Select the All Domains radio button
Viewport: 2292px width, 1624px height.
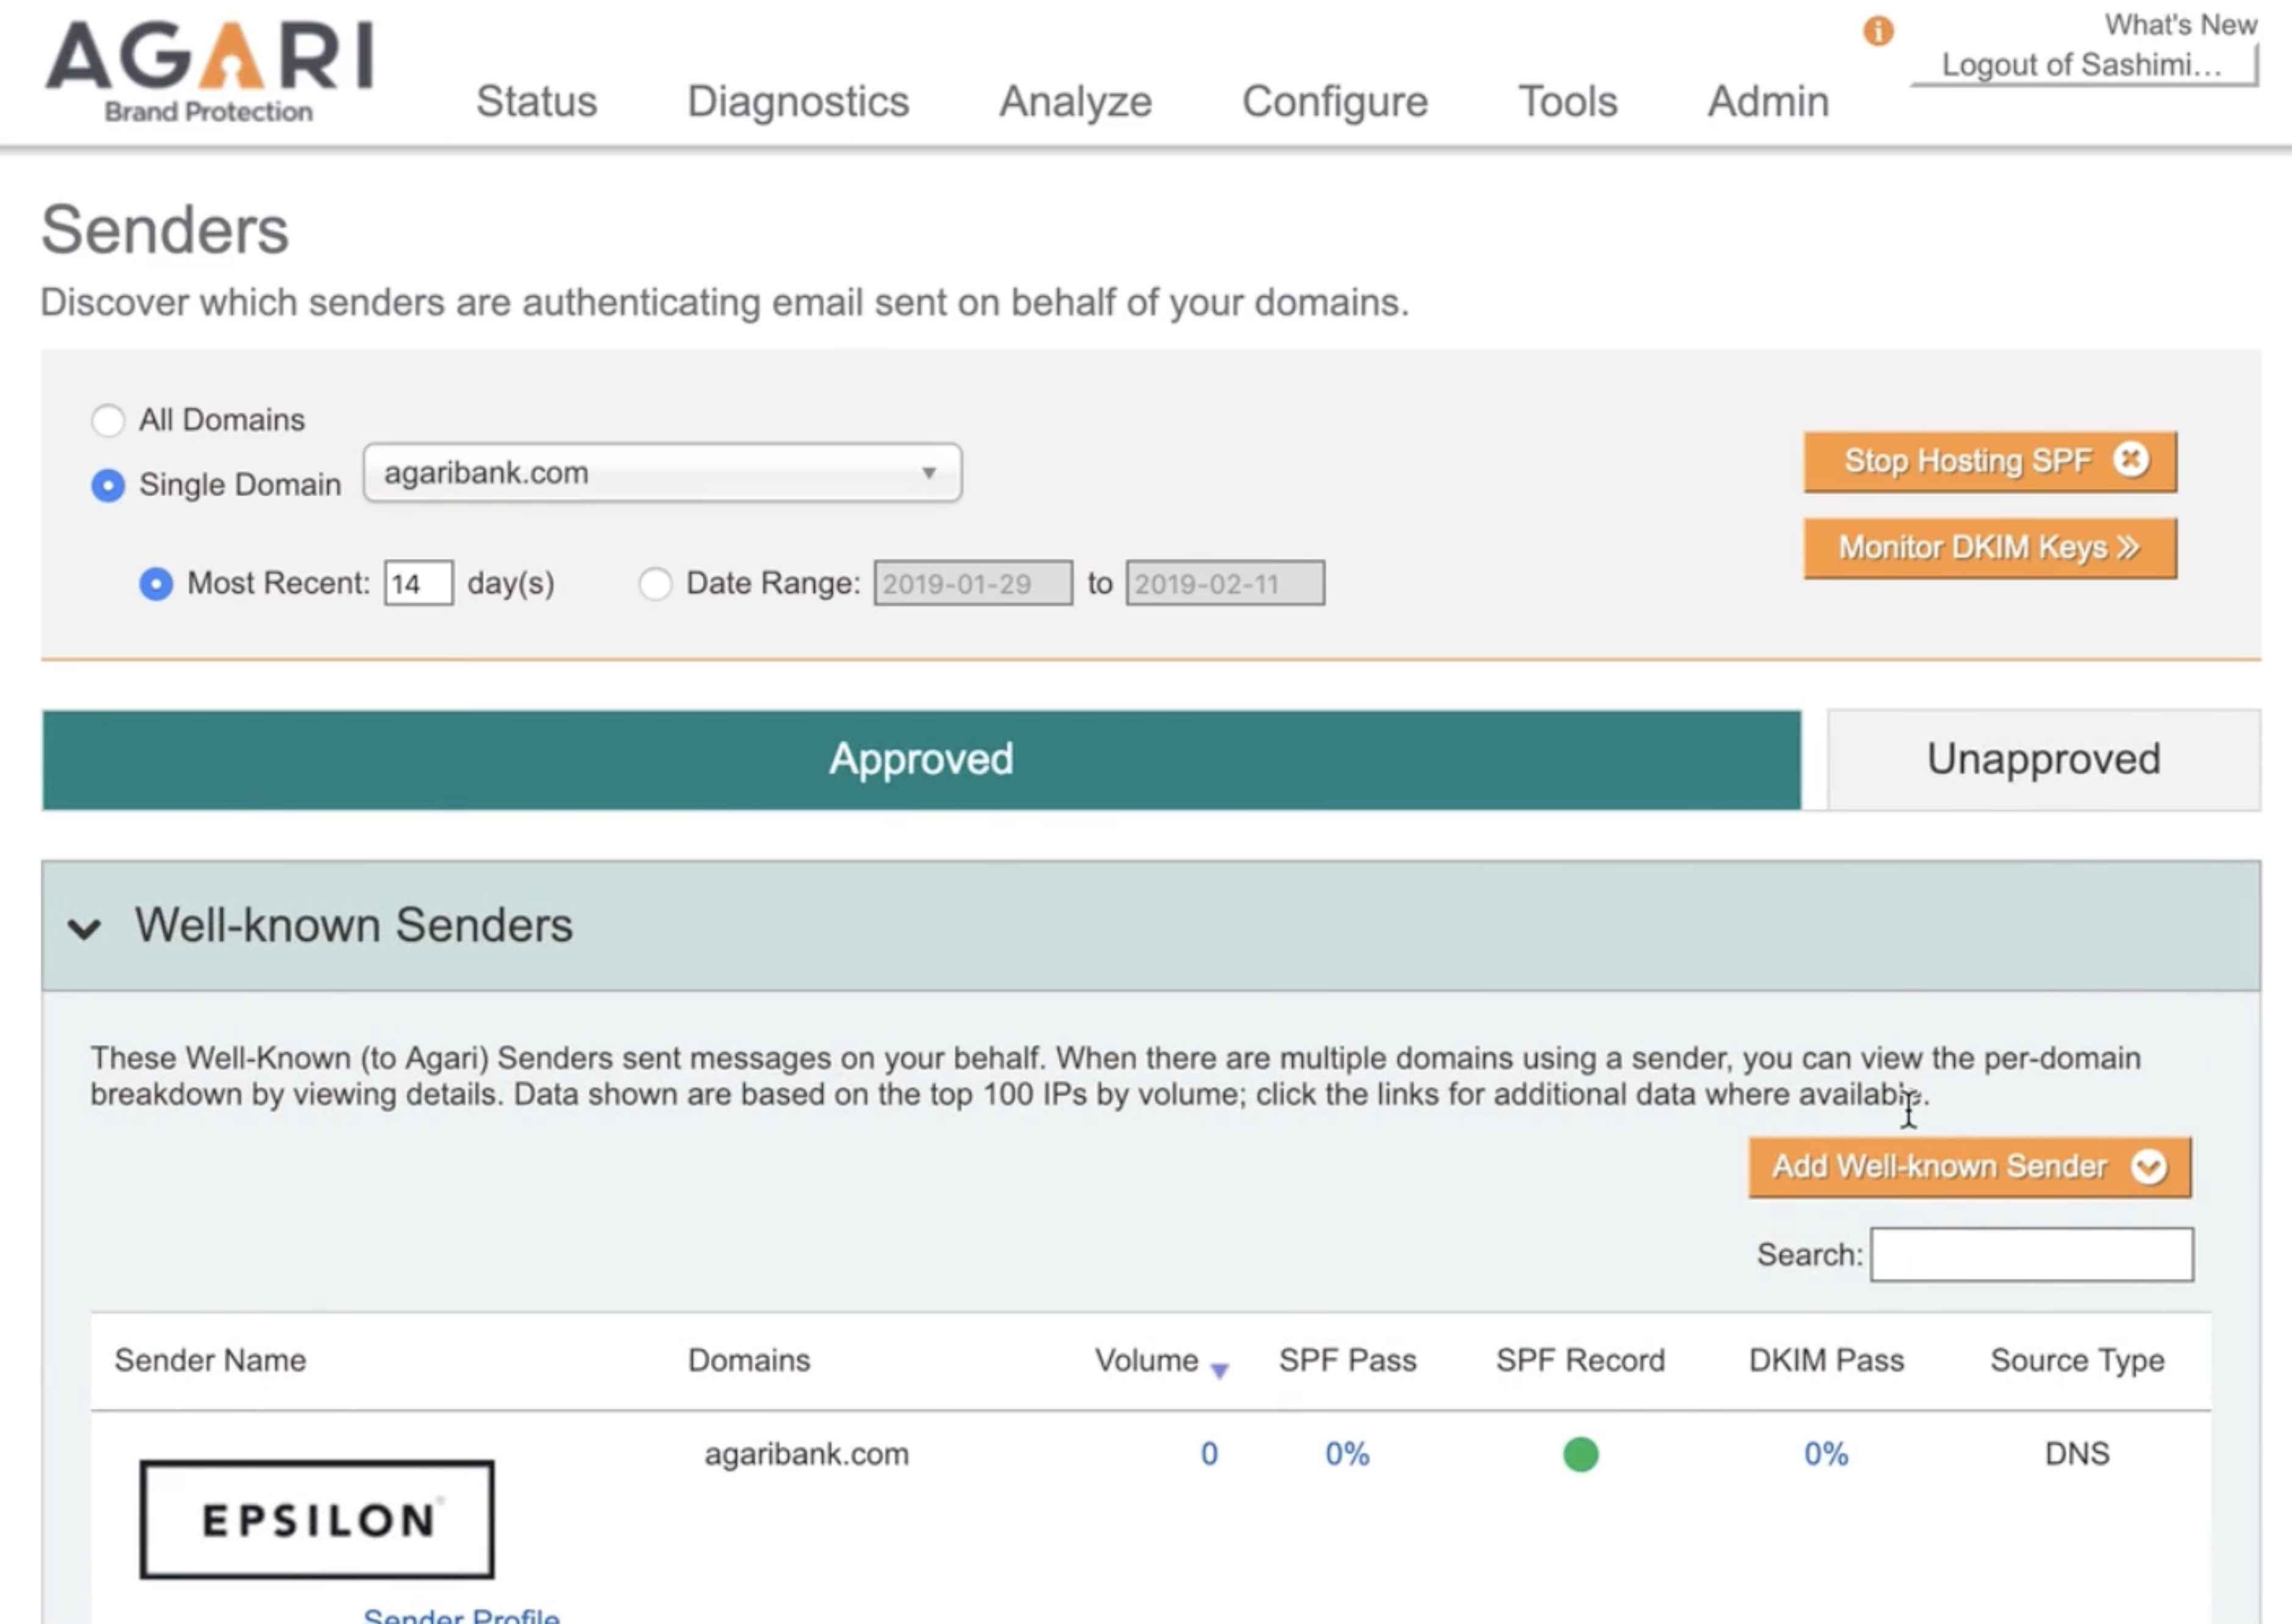[108, 420]
